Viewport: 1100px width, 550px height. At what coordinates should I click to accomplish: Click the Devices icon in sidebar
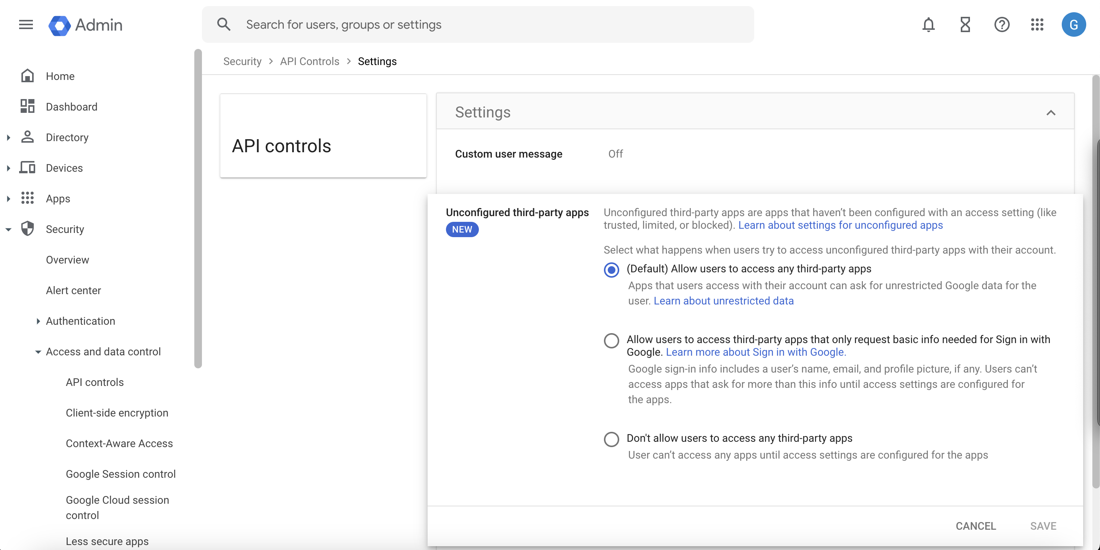point(27,168)
